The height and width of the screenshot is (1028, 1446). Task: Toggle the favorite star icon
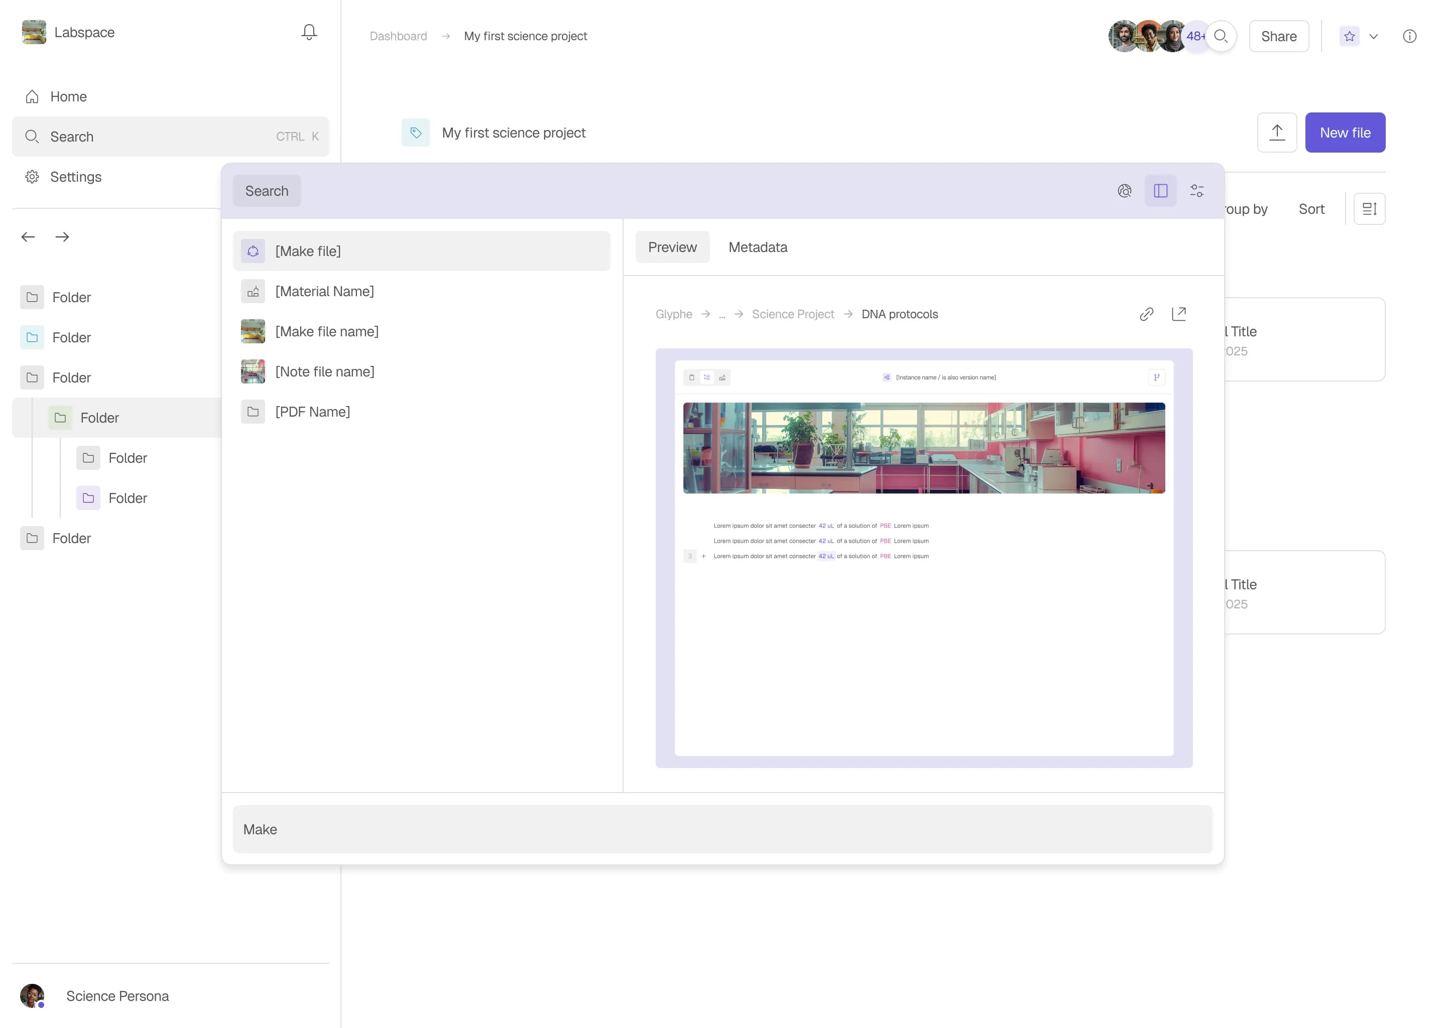click(x=1349, y=36)
